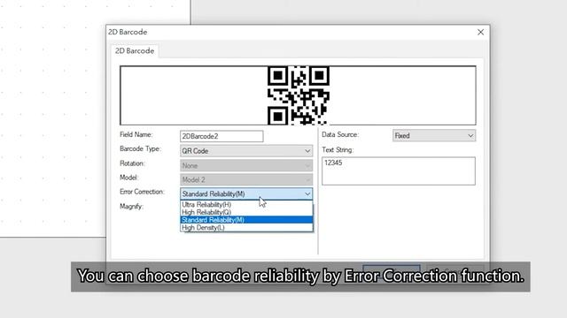Viewport: 567px width, 318px height.
Task: Choose Ultra Reliability(H) option
Action: point(246,204)
